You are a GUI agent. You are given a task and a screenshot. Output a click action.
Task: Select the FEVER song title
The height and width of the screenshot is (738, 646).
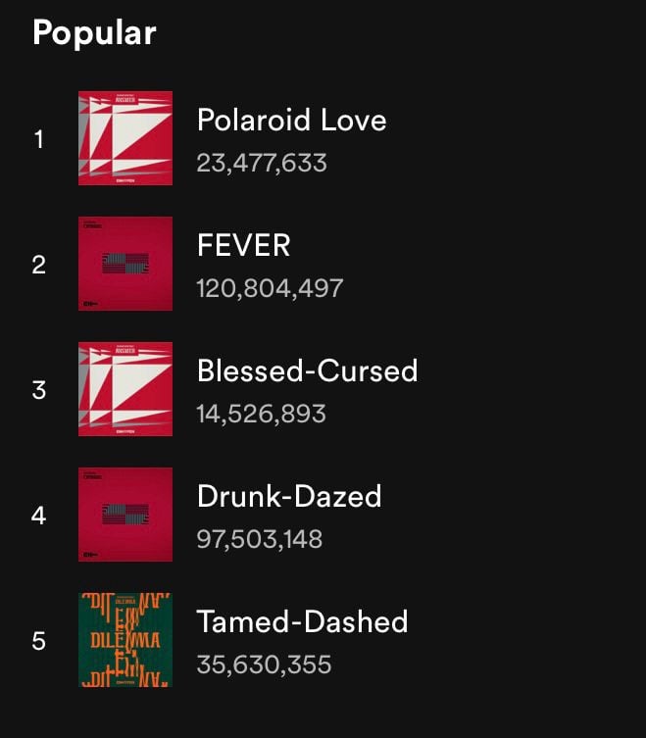coord(243,245)
